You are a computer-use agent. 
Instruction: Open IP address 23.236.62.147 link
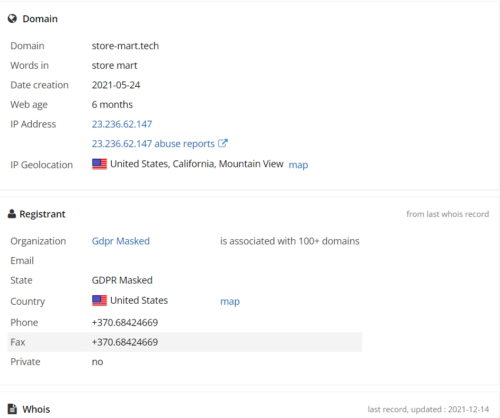pos(122,124)
